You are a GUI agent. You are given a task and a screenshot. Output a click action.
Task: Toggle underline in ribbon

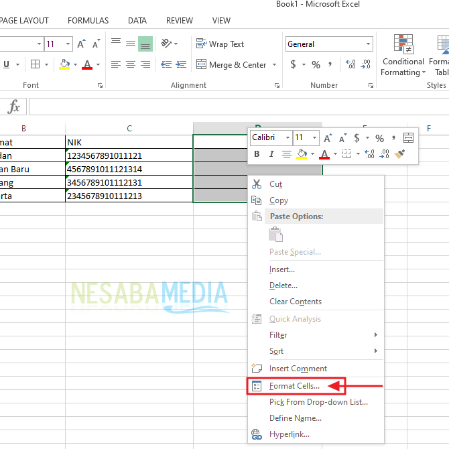[x=6, y=64]
